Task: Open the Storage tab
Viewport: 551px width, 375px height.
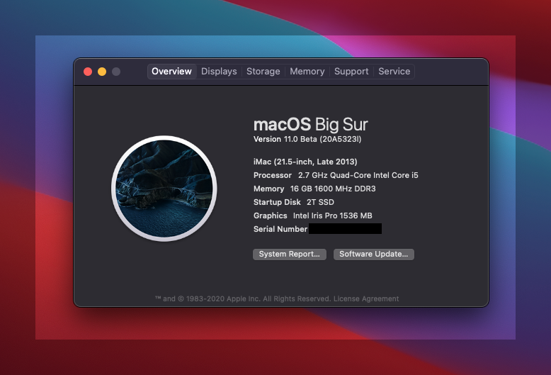Action: [x=263, y=72]
